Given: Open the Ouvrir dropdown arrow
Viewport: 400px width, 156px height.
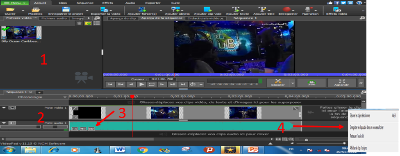Looking at the screenshot, I should [23, 11].
